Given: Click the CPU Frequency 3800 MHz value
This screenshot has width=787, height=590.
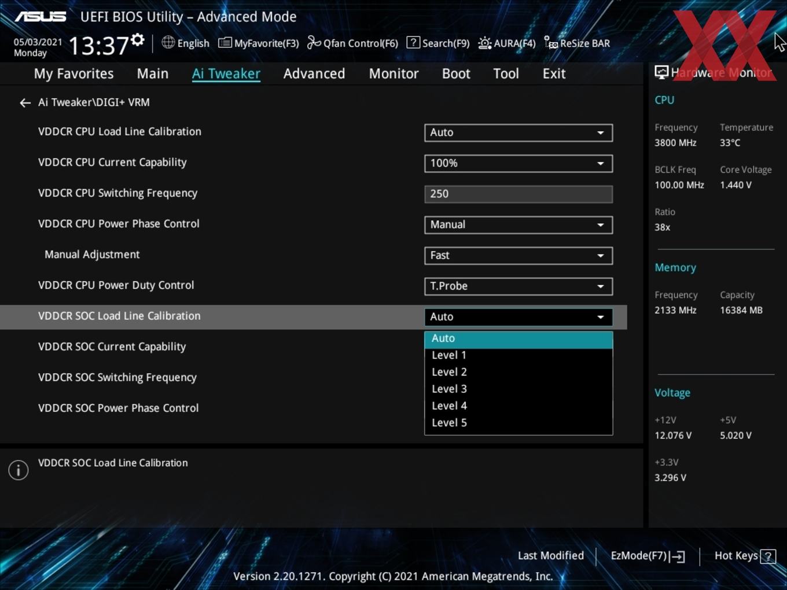Looking at the screenshot, I should (675, 143).
